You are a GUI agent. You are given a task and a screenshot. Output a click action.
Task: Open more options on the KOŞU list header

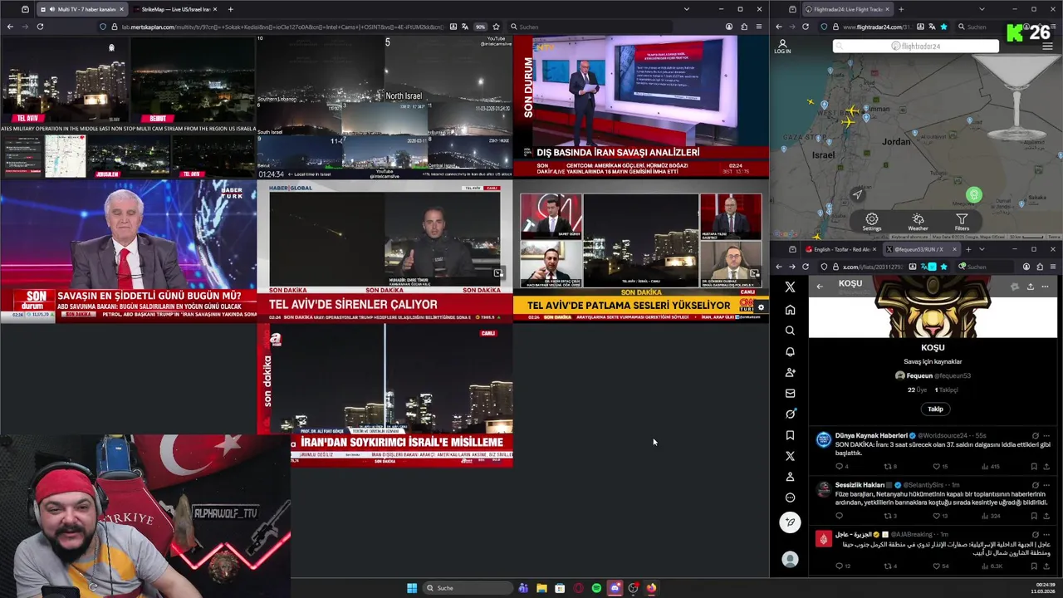[1045, 287]
